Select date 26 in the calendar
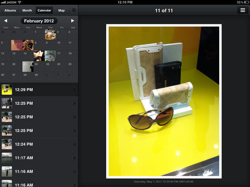Screen dimensions: 250x187 point(6,77)
